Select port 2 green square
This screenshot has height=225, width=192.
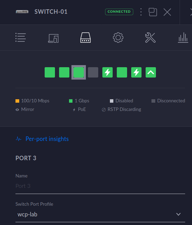point(64,72)
